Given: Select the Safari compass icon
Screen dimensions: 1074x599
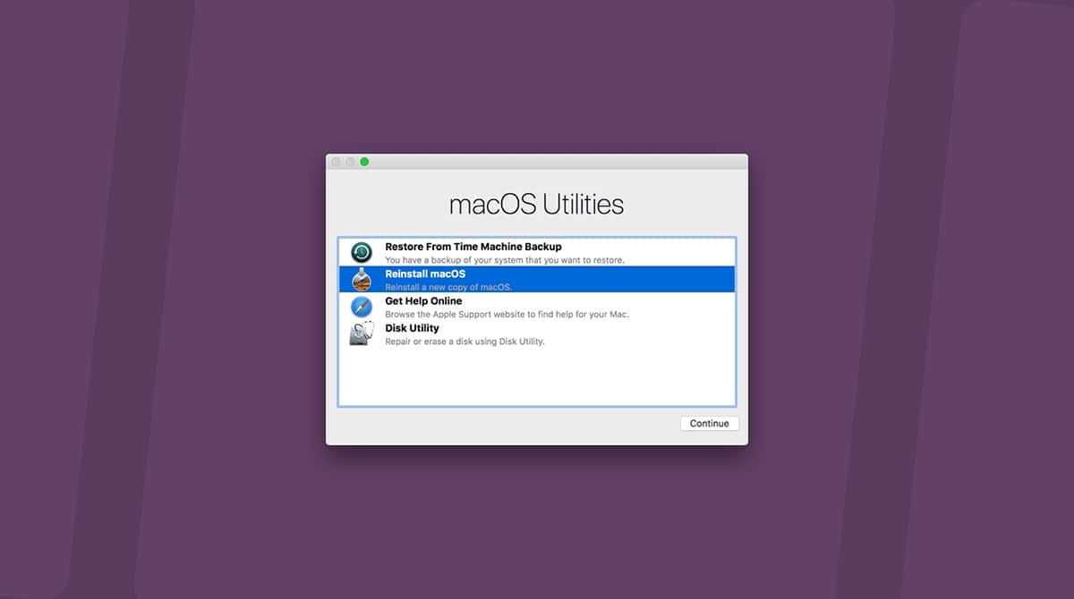Looking at the screenshot, I should pyautogui.click(x=362, y=307).
